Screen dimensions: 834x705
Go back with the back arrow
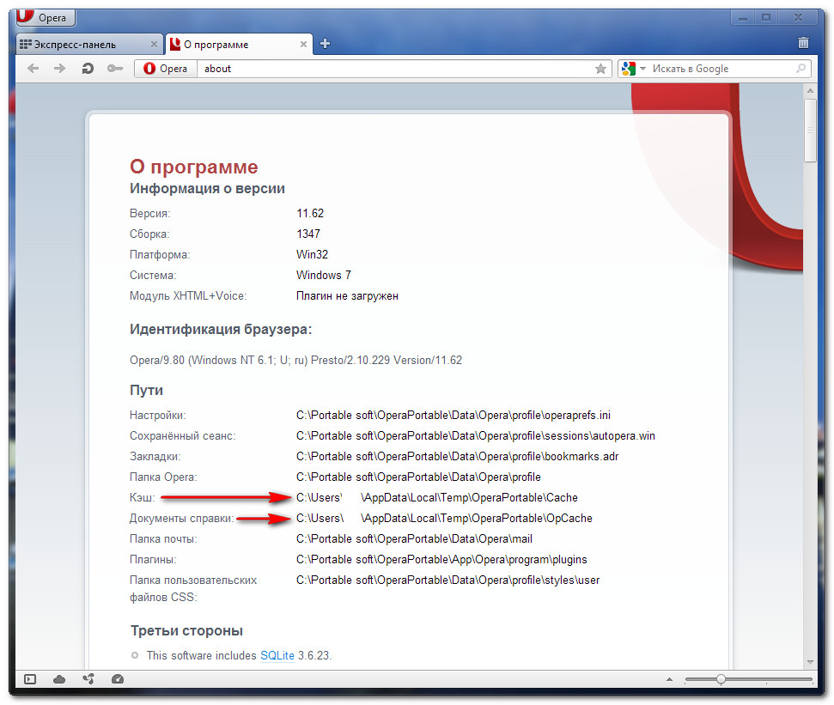click(33, 69)
